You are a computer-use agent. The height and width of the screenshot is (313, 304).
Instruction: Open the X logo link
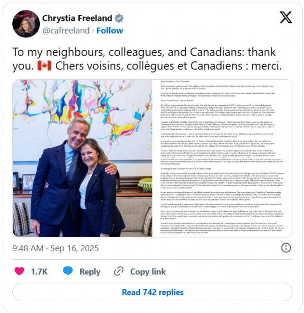coord(285,18)
